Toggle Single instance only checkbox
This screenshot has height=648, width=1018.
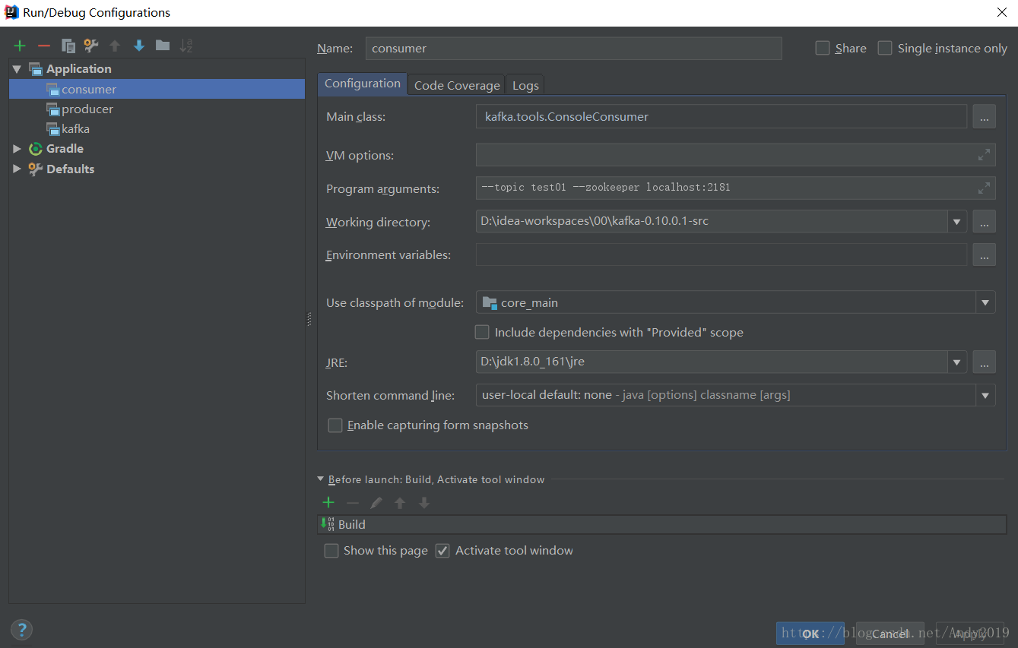pyautogui.click(x=885, y=48)
